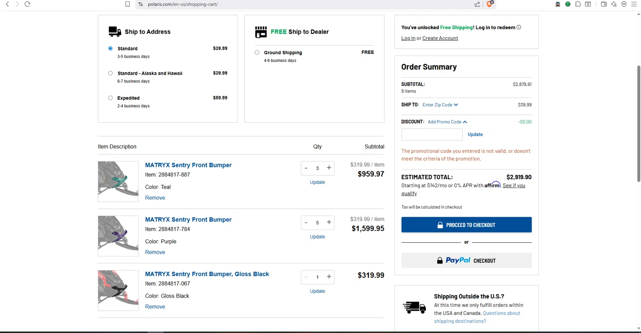Select Expedited shipping option

(x=110, y=98)
